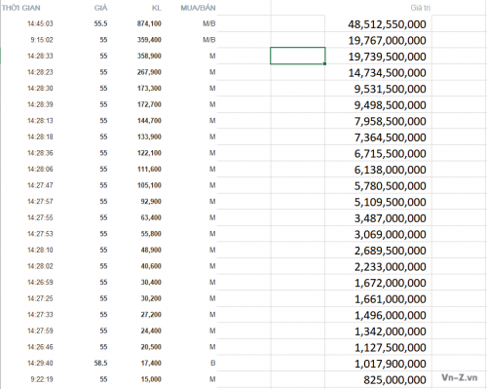The image size is (487, 389).
Task: Select the cell with value 19,767,000,000
Action: tap(379, 40)
